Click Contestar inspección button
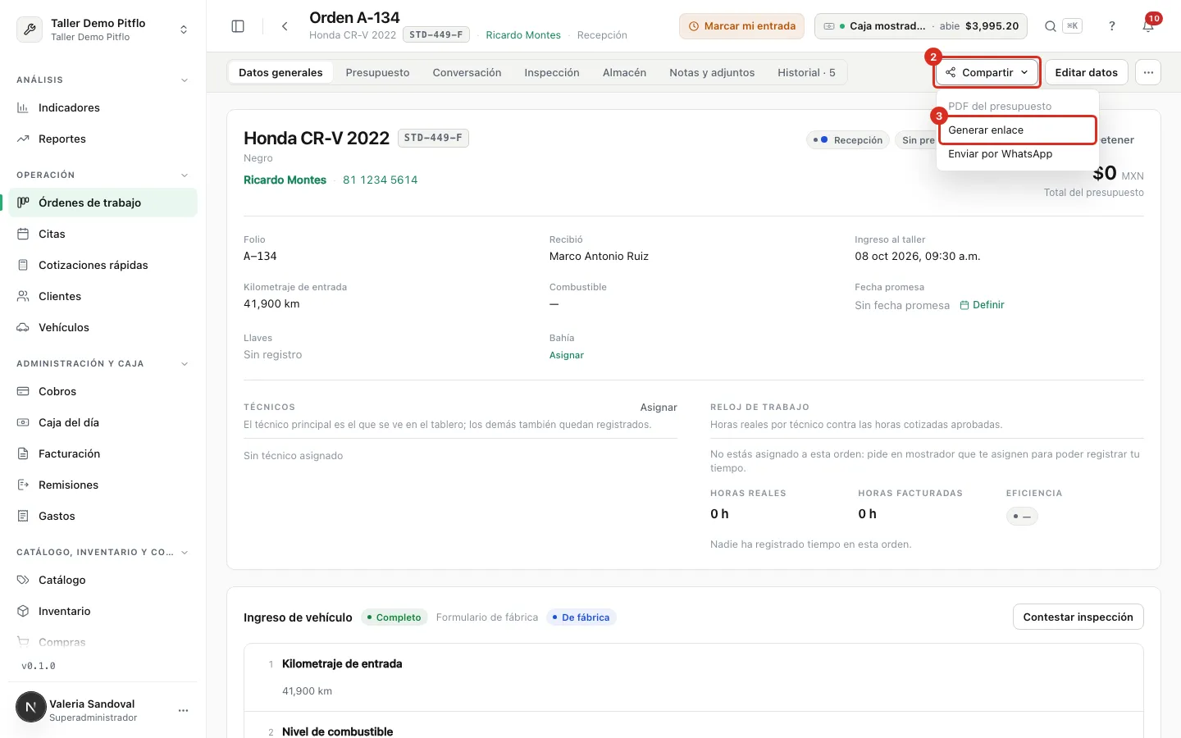1181x738 pixels. click(x=1078, y=617)
